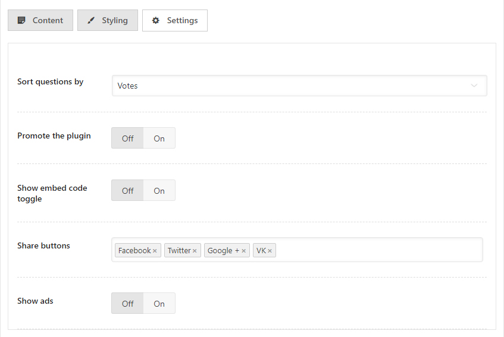Click the Styling tab brush icon
This screenshot has height=337, width=504.
pyautogui.click(x=91, y=20)
